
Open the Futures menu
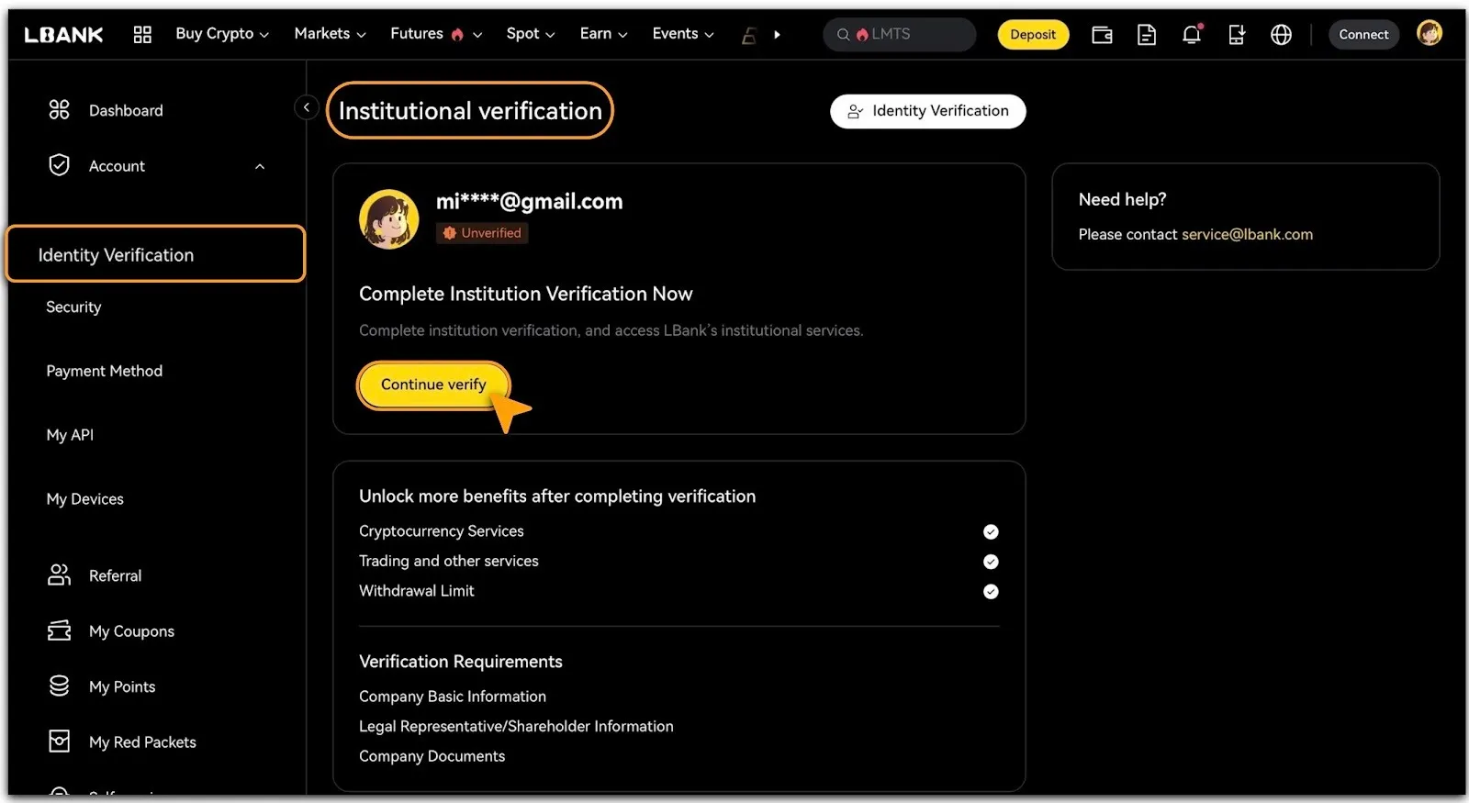click(435, 34)
